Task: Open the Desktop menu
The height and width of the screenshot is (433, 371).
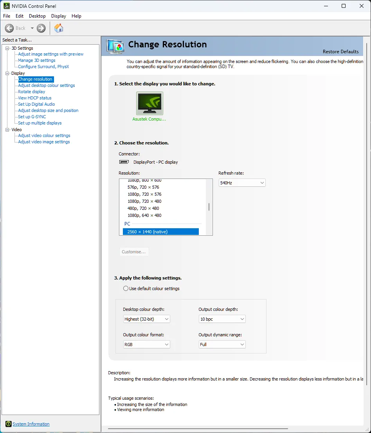Action: 37,16
